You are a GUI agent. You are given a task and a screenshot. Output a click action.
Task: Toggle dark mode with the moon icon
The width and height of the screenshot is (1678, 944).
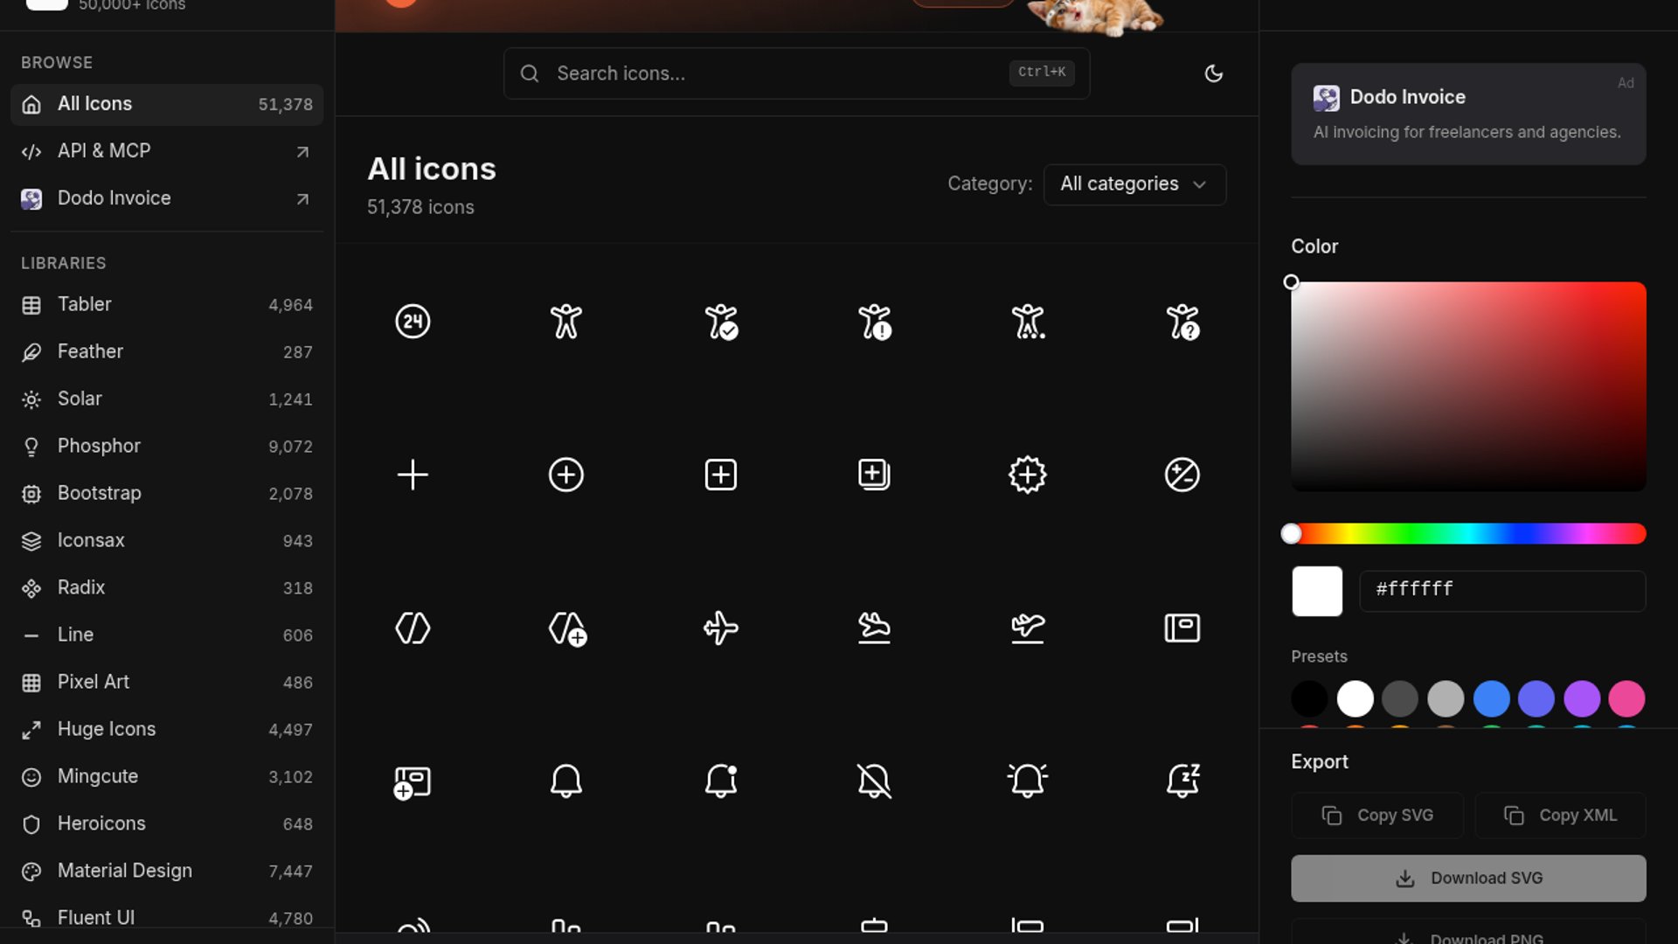click(1214, 73)
